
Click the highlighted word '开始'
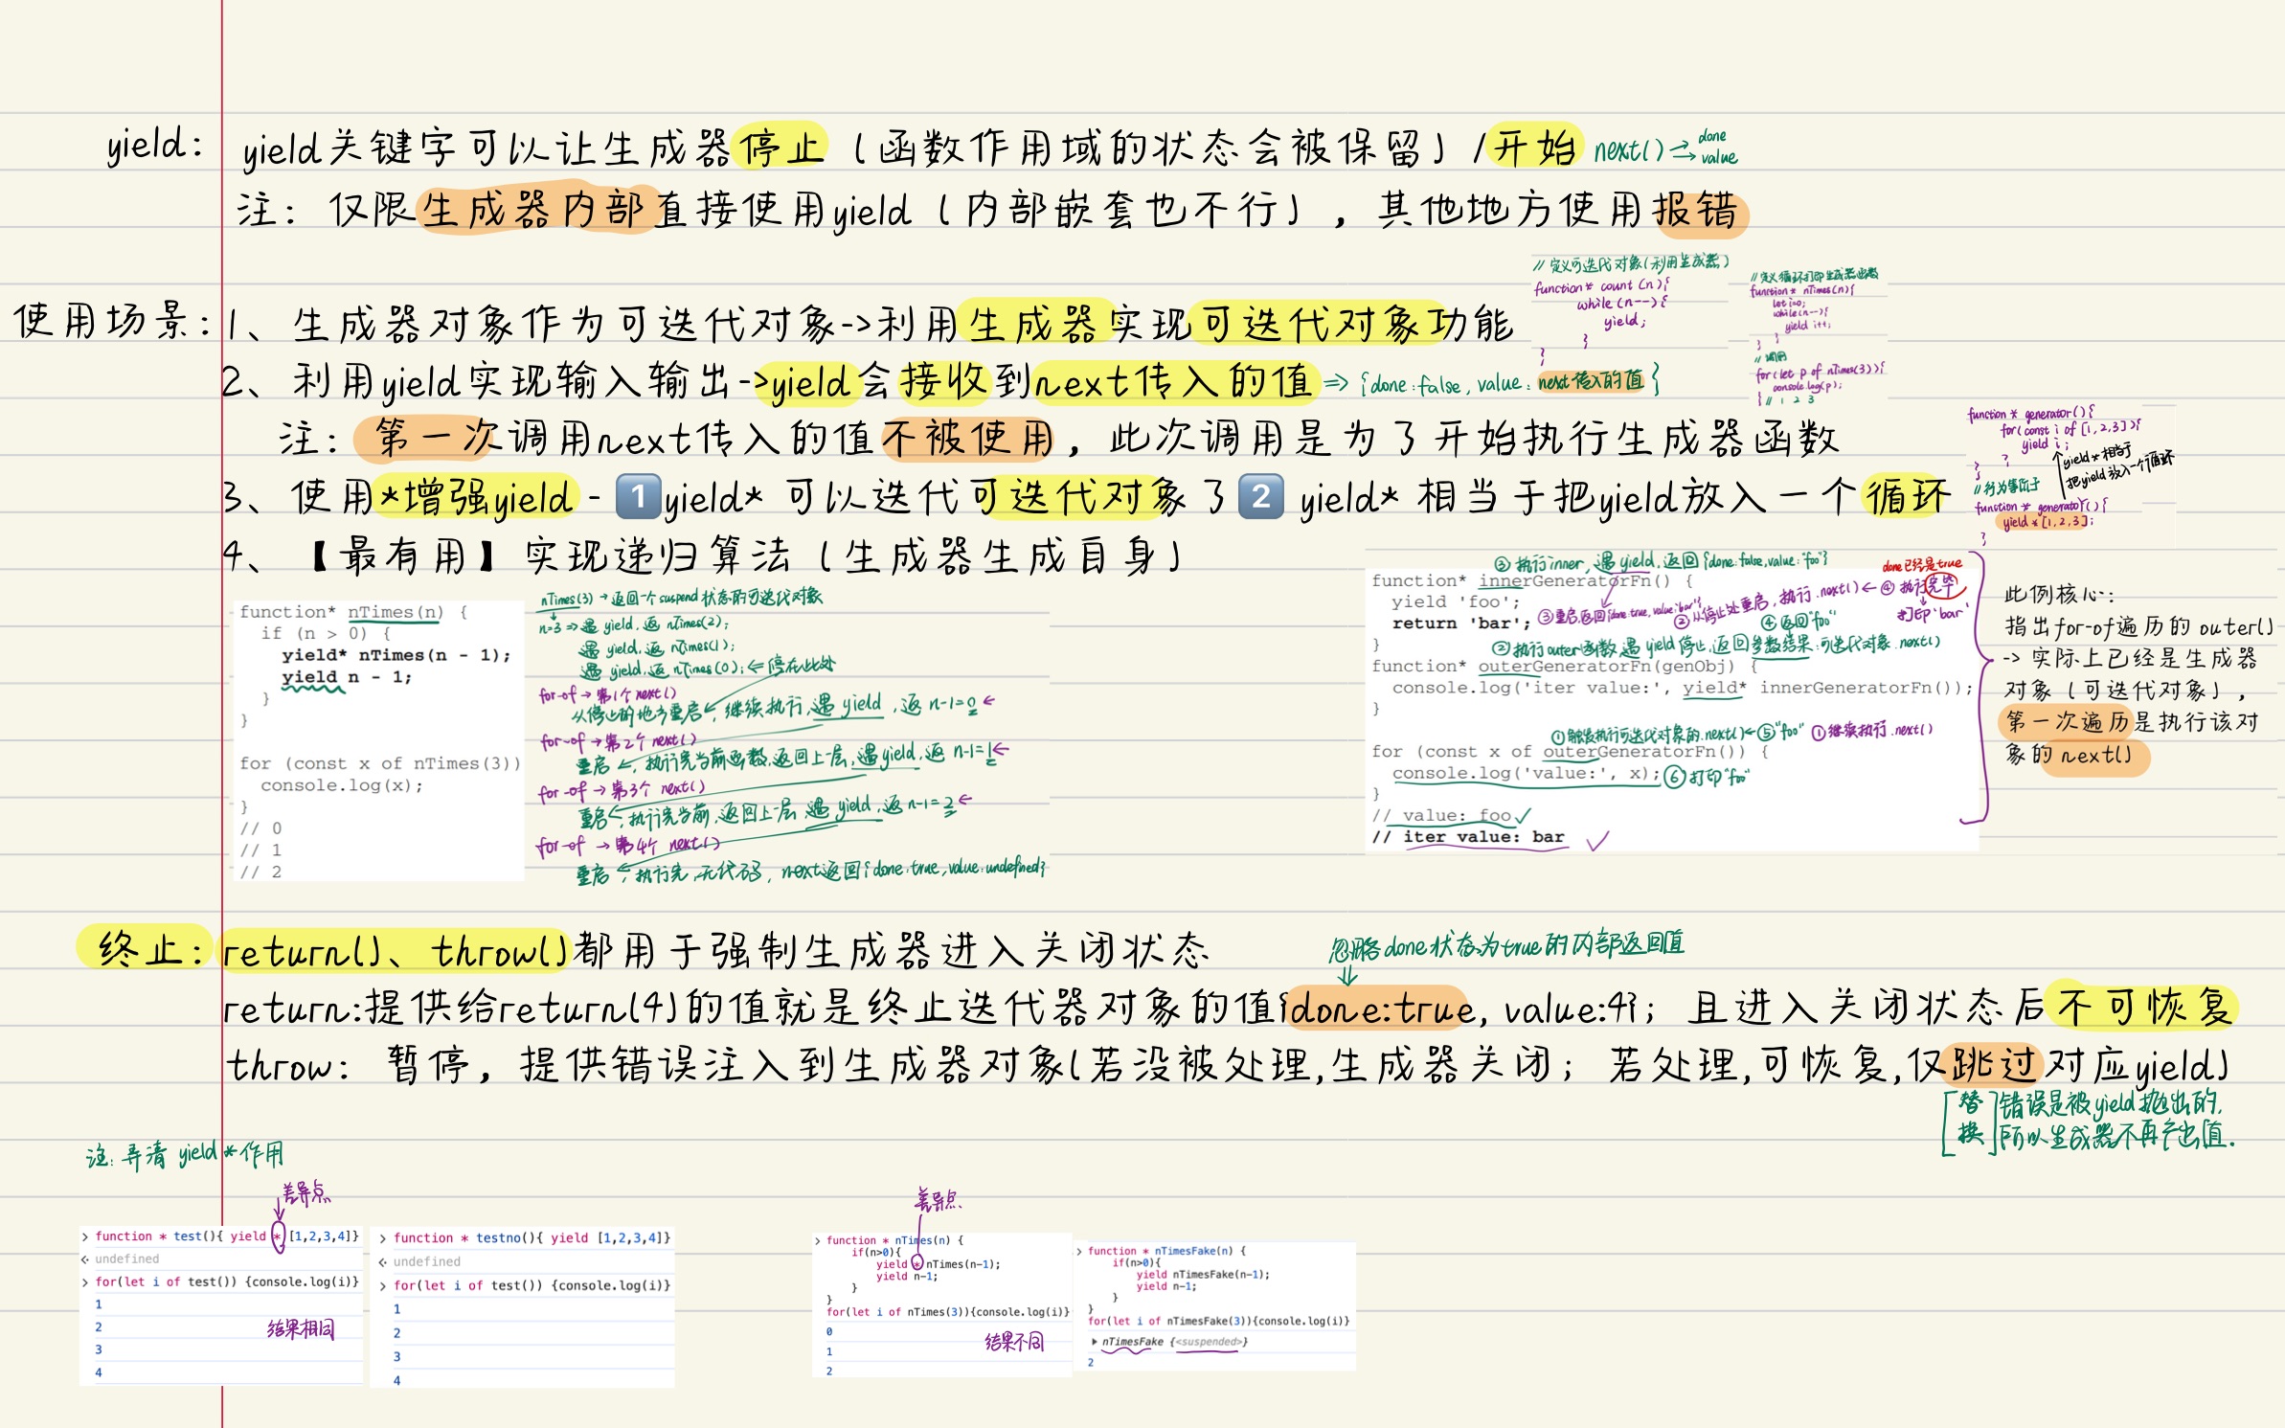pos(1534,147)
